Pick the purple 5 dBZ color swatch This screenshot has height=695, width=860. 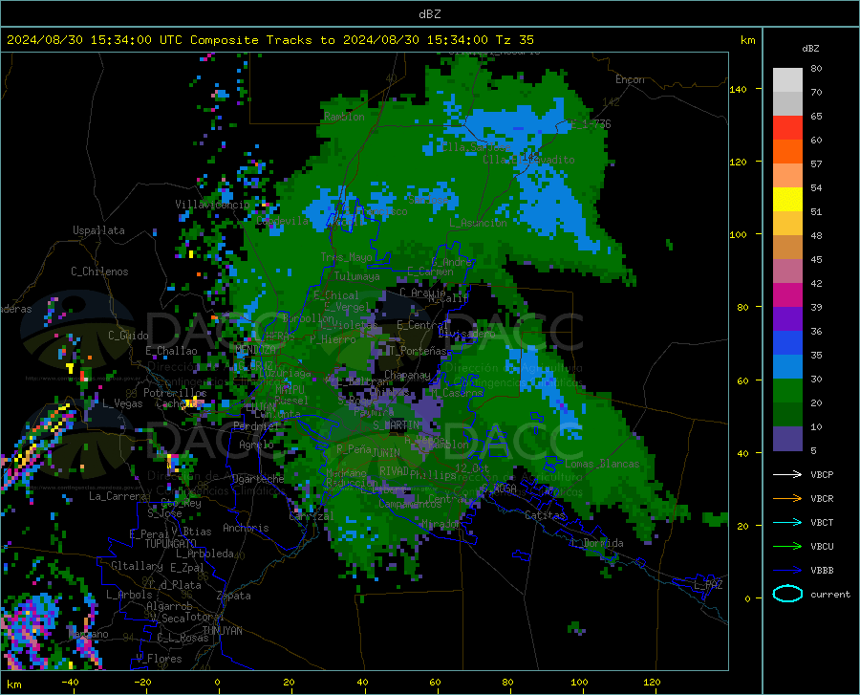tap(787, 439)
